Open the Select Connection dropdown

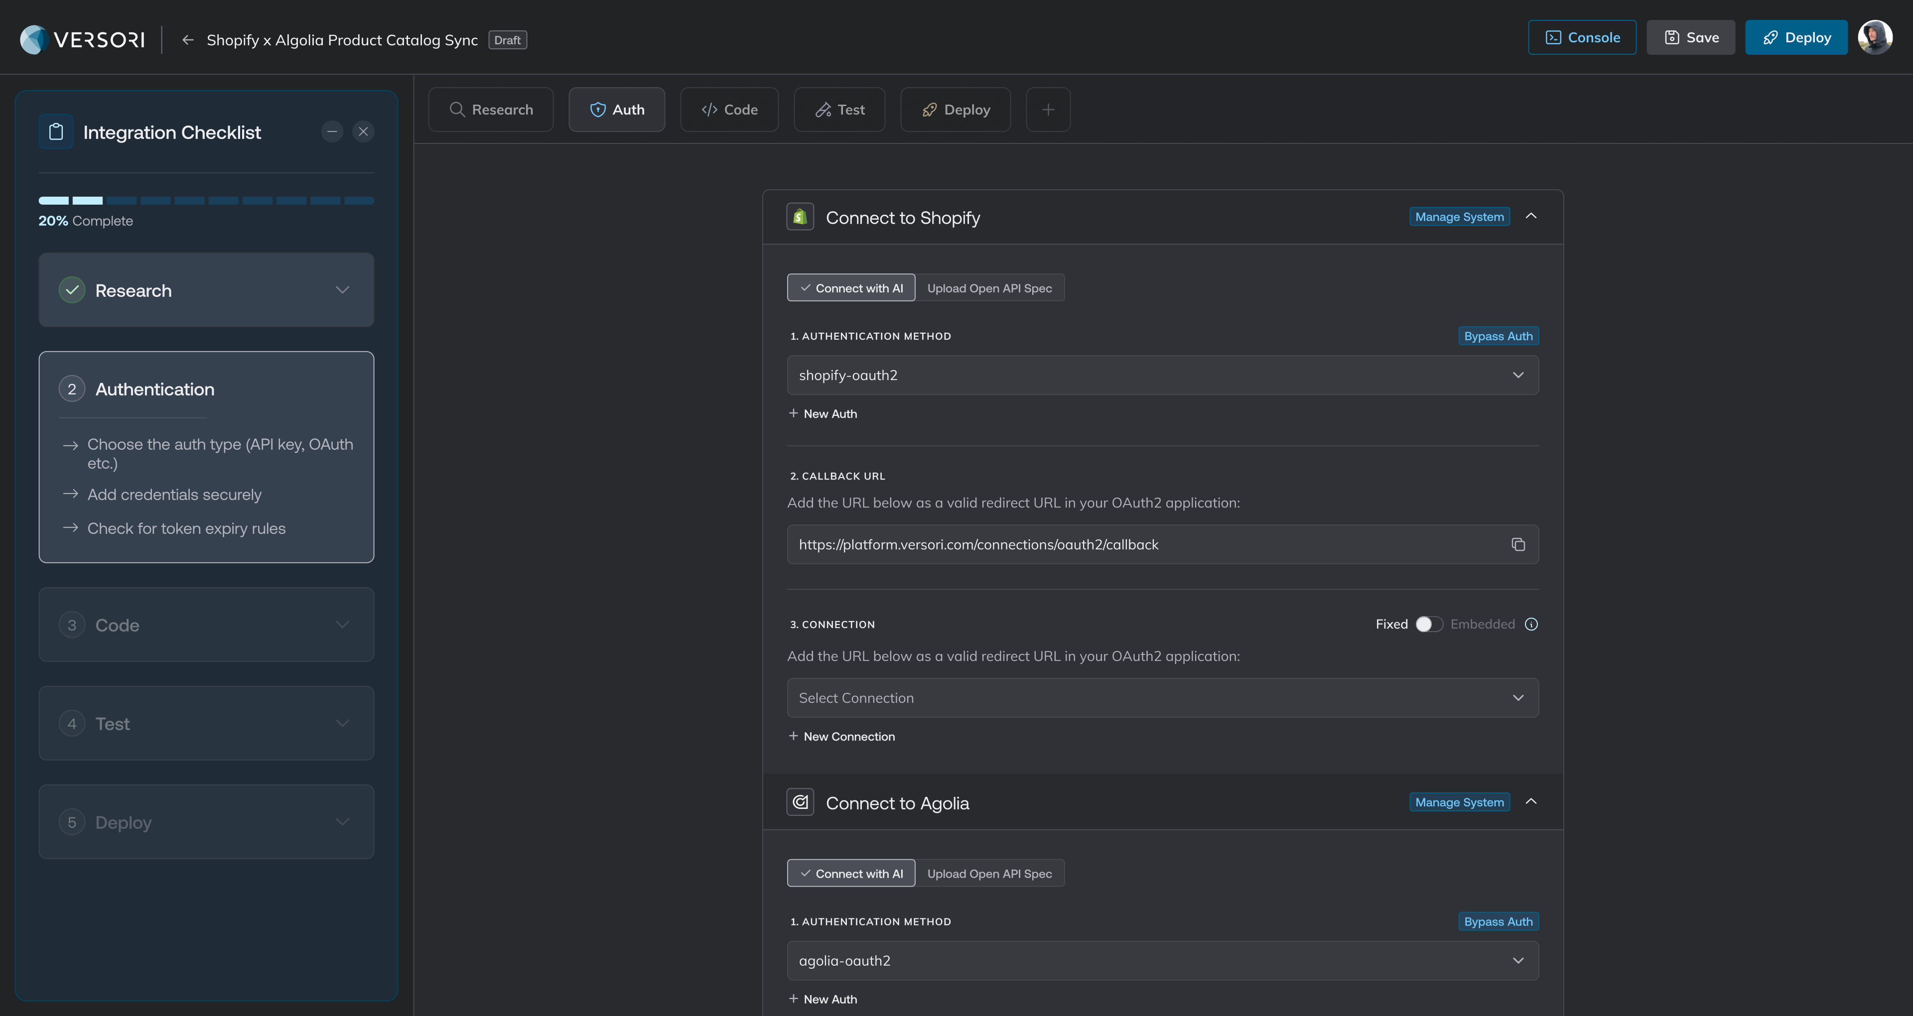click(x=1162, y=697)
